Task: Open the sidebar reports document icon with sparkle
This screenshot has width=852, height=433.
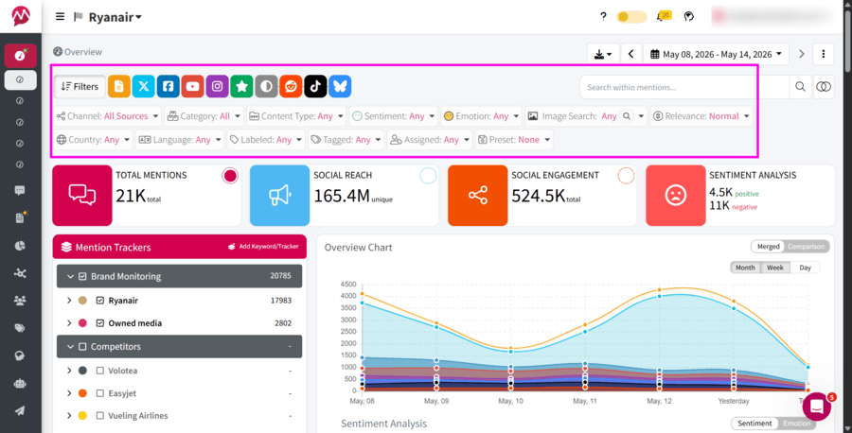Action: point(20,217)
